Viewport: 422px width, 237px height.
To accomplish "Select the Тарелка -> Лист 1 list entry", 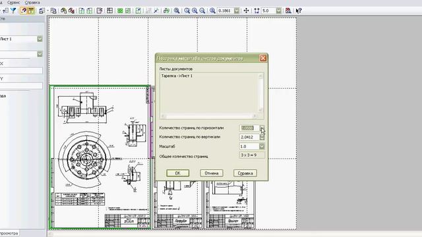I will [177, 76].
